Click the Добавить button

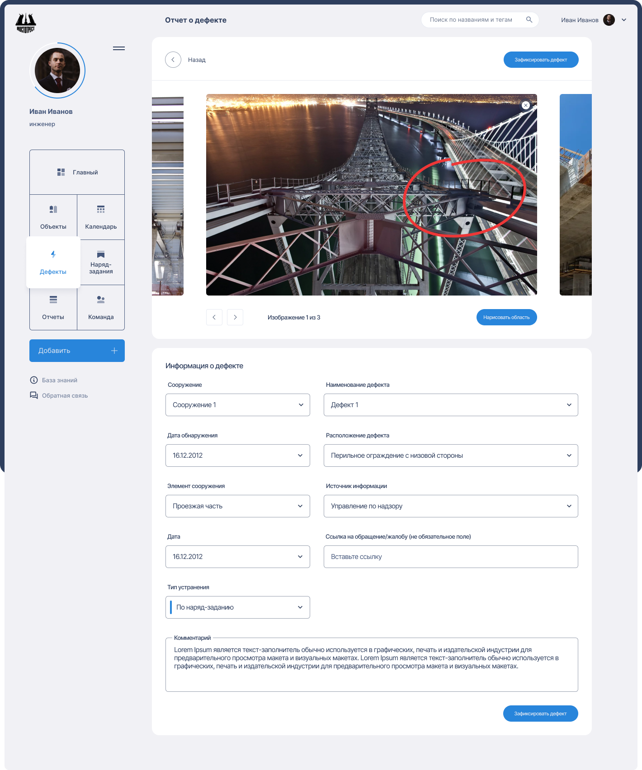pyautogui.click(x=77, y=351)
